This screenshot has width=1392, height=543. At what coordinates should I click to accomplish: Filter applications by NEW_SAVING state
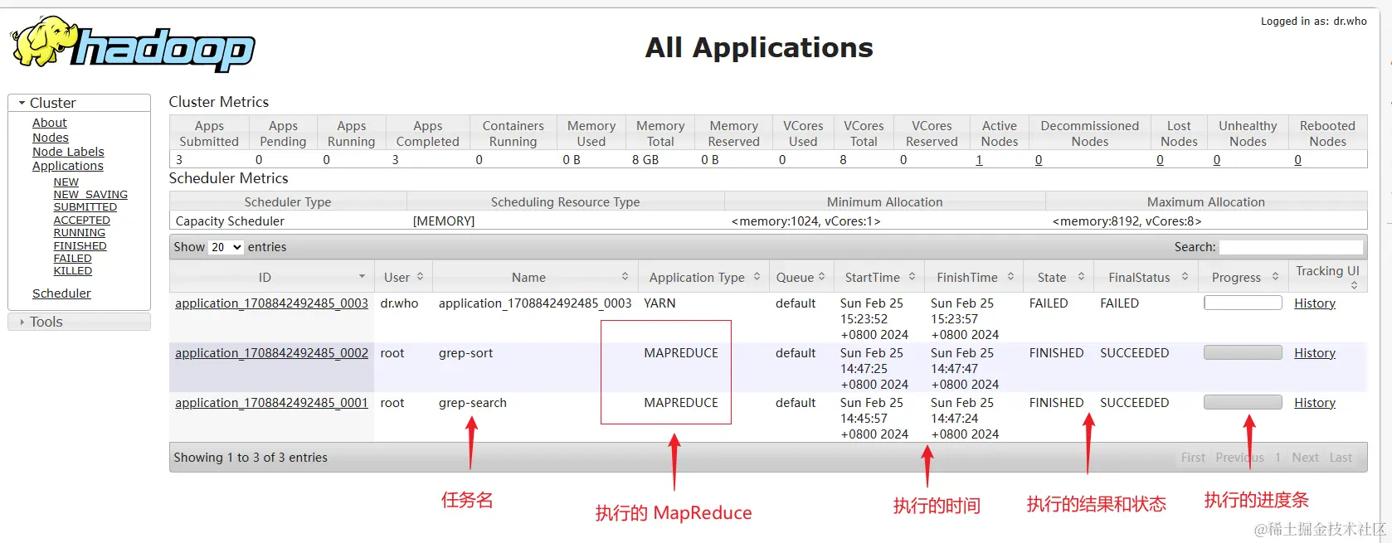[x=90, y=195]
